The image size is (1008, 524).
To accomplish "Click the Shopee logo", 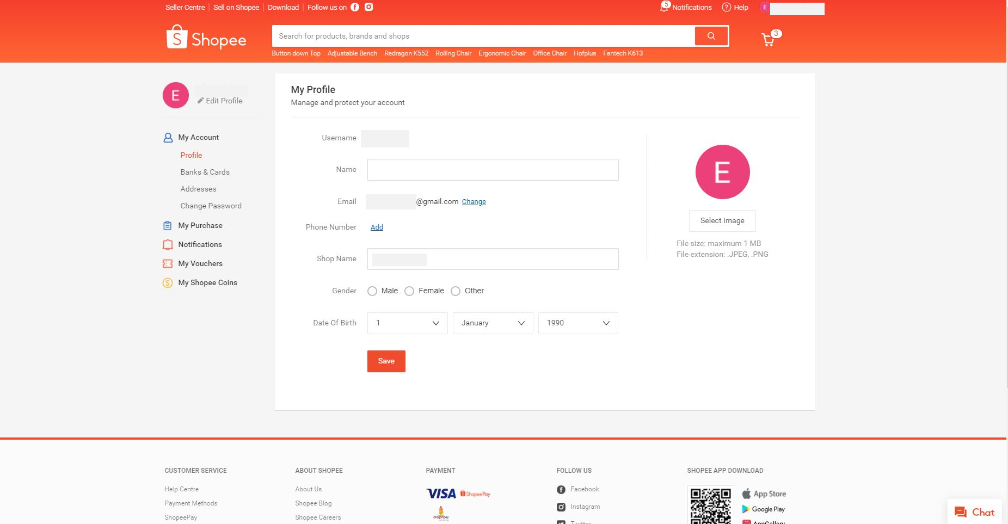I will [x=206, y=38].
